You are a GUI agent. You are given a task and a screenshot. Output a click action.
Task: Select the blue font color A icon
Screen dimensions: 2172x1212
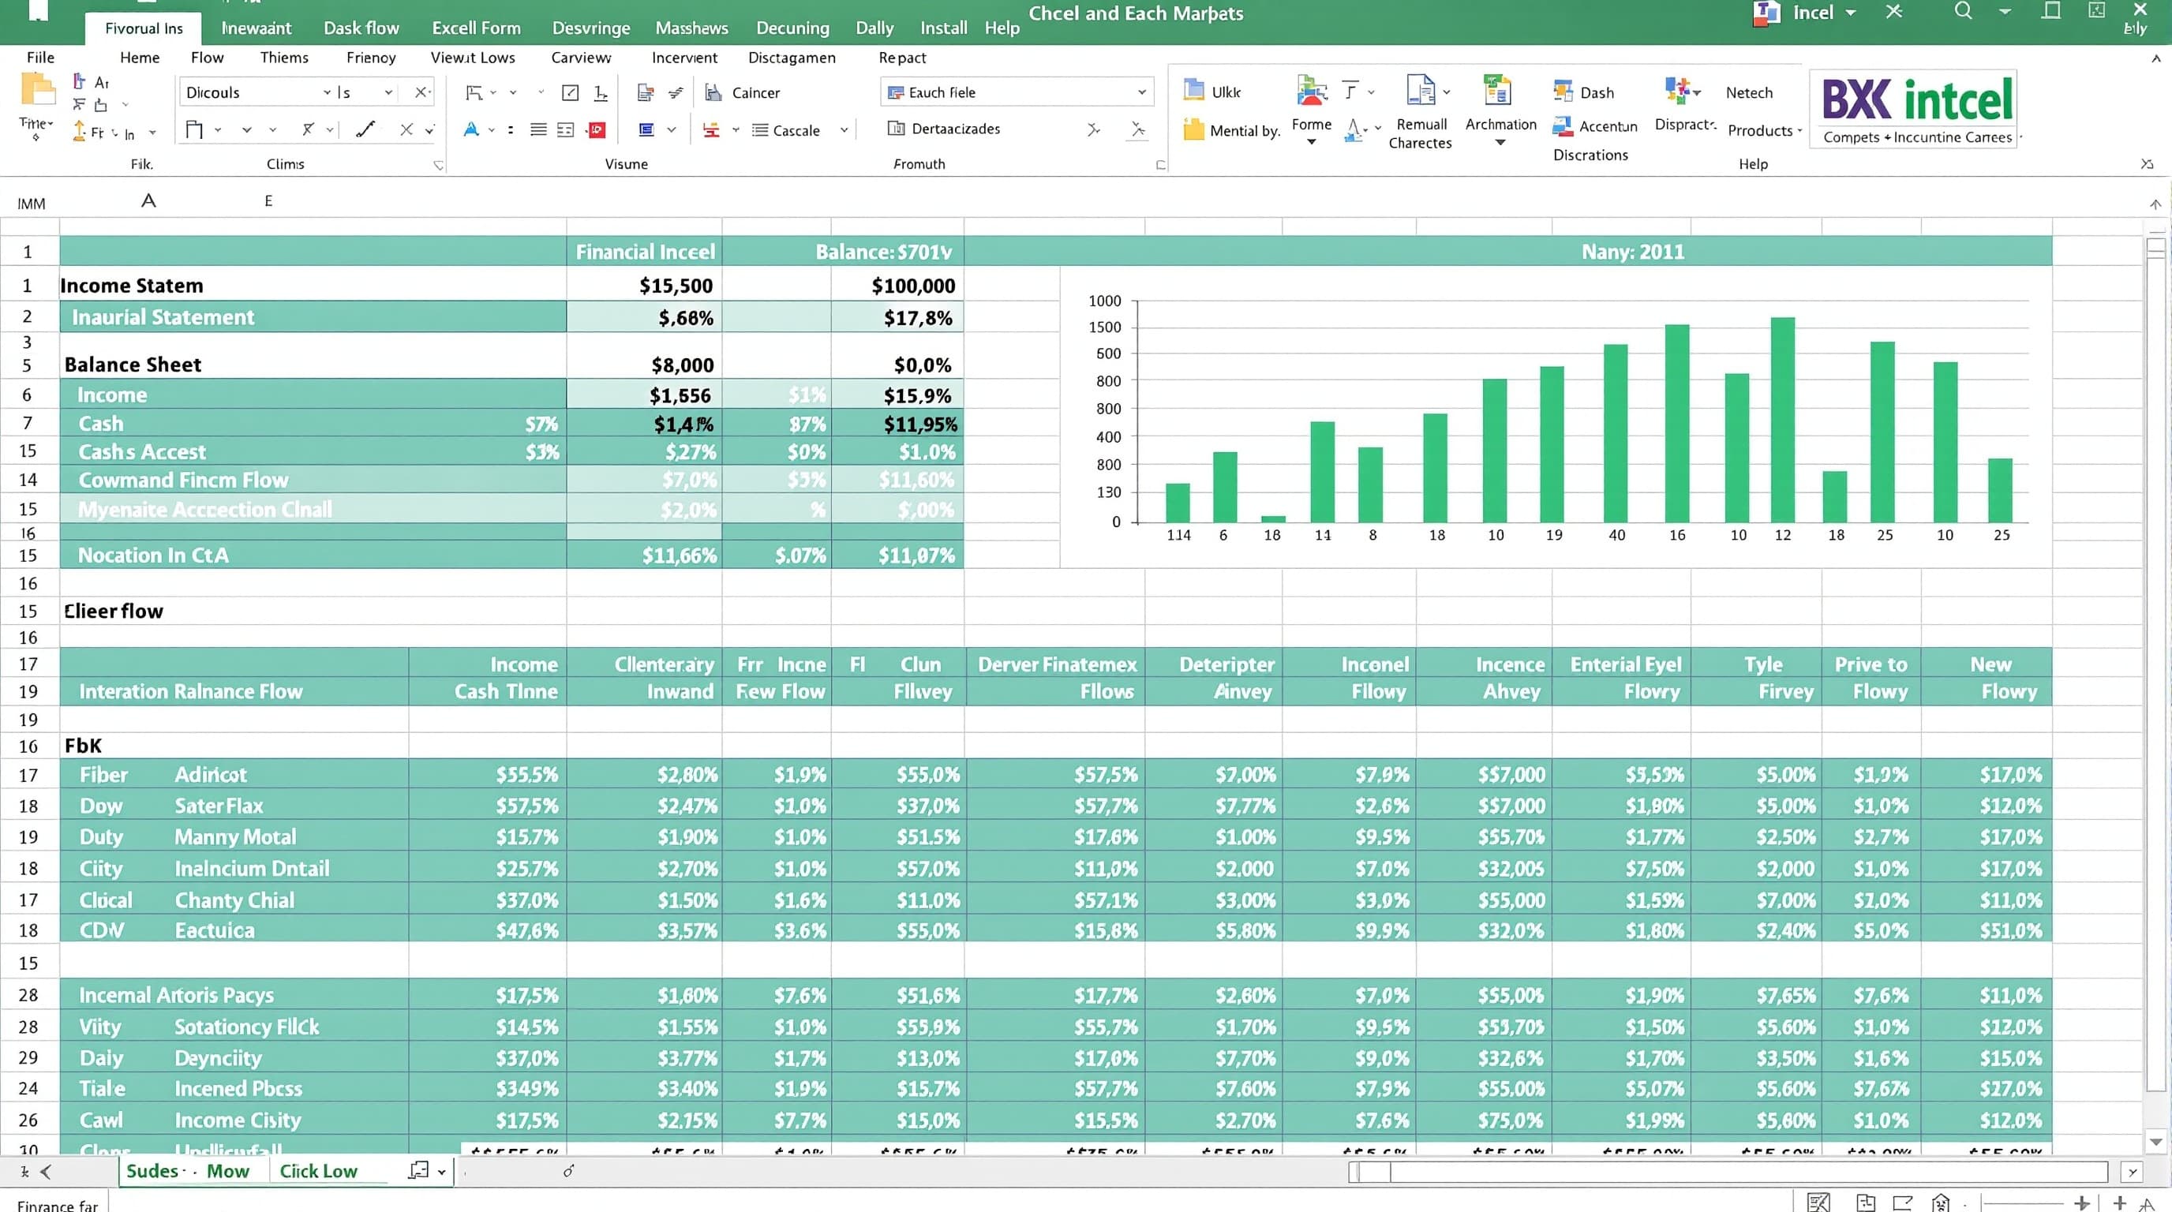pos(471,129)
